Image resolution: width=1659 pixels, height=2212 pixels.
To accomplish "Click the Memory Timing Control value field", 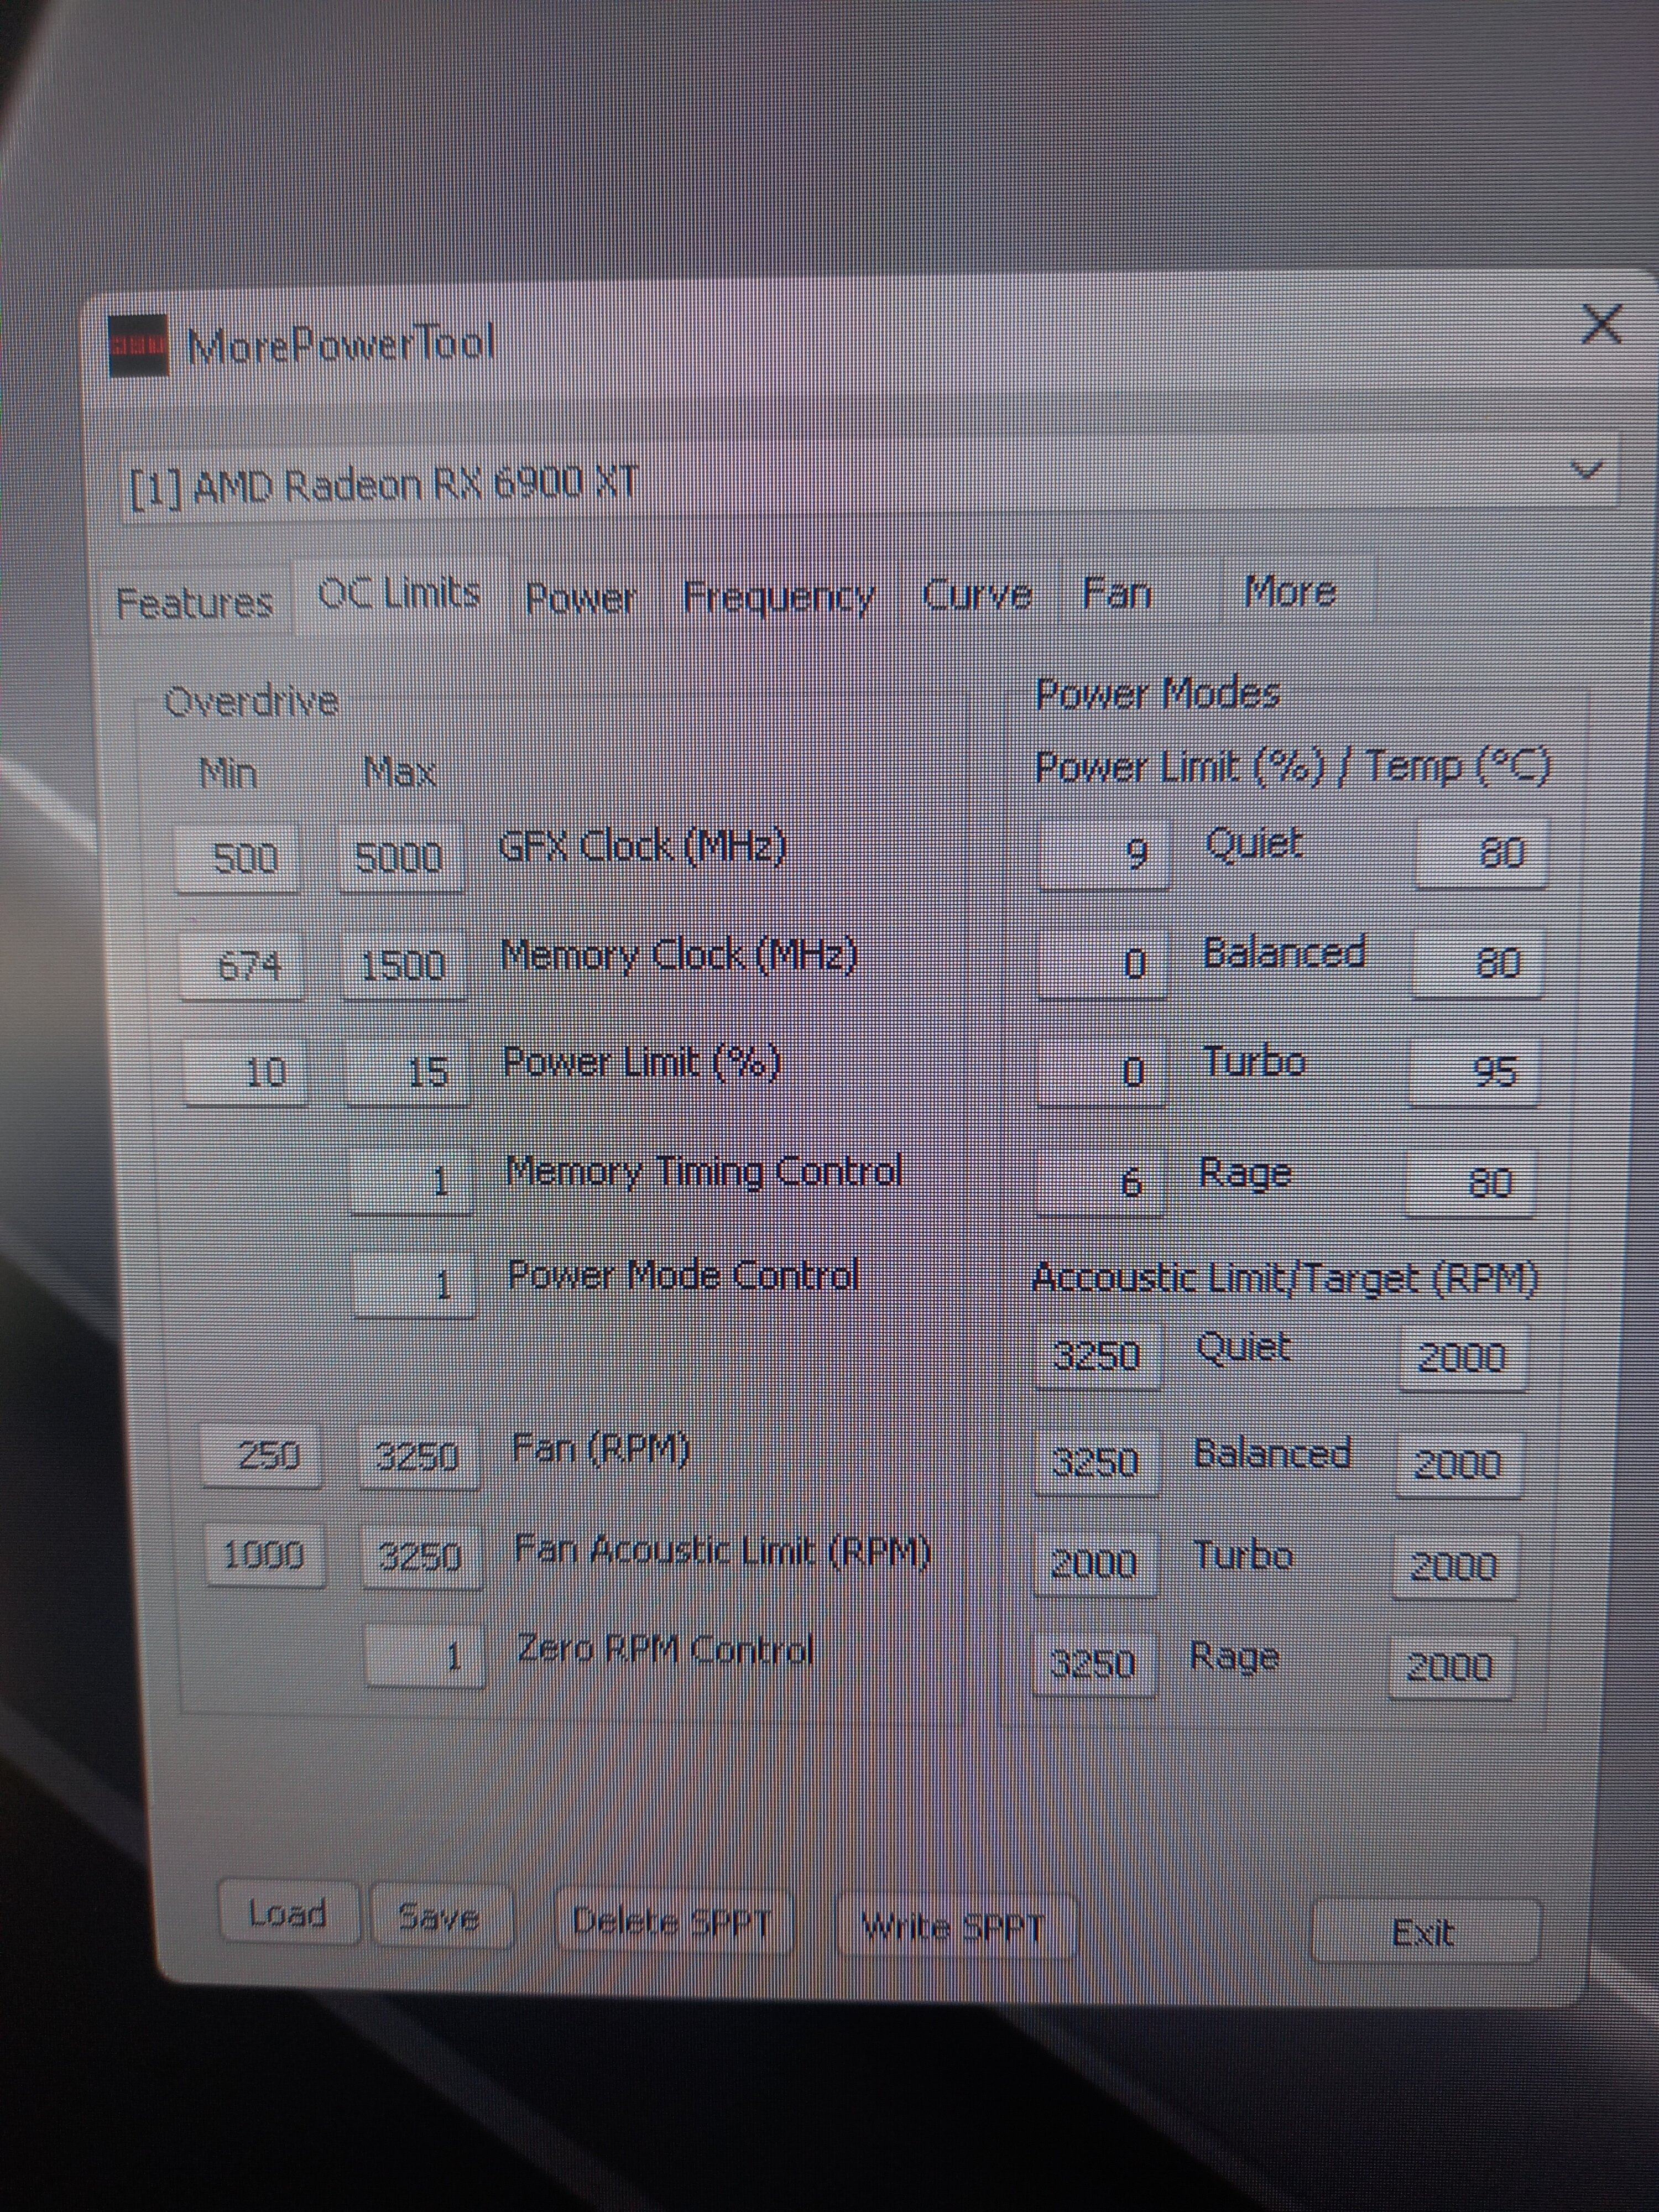I will [411, 1182].
